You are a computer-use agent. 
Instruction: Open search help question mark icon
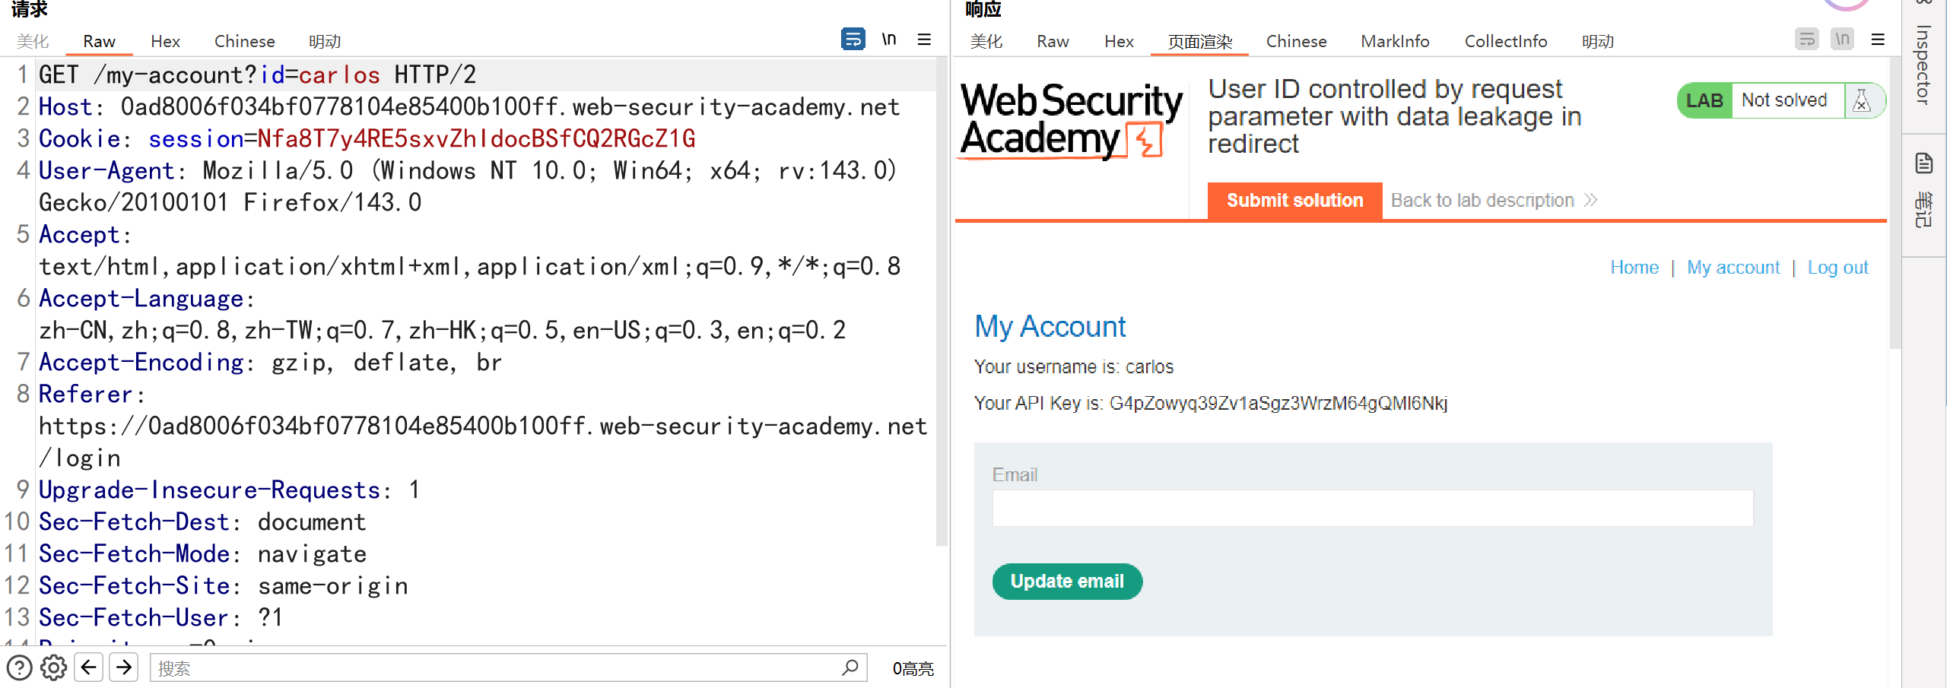tap(20, 667)
